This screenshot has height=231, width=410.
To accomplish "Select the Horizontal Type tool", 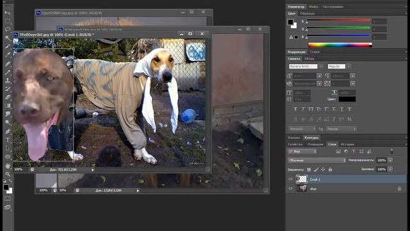I will [8, 140].
